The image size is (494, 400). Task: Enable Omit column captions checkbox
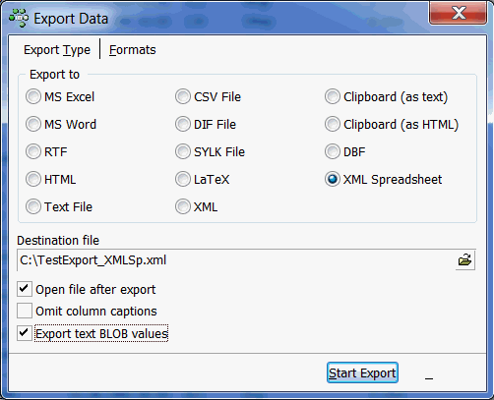pyautogui.click(x=25, y=311)
